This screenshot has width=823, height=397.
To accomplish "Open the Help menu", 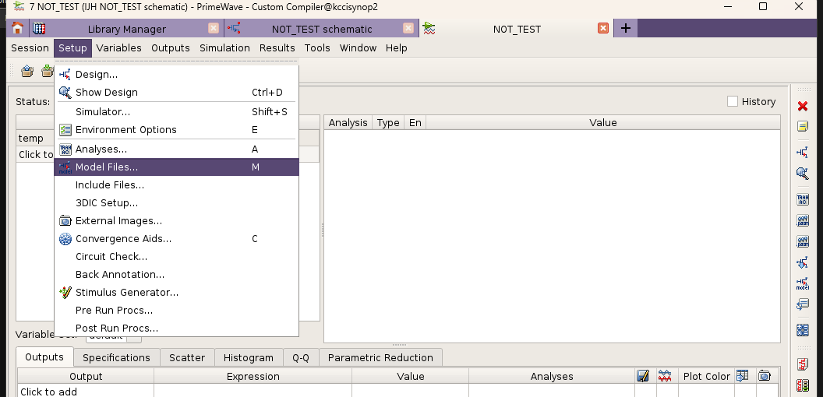I will coord(396,47).
